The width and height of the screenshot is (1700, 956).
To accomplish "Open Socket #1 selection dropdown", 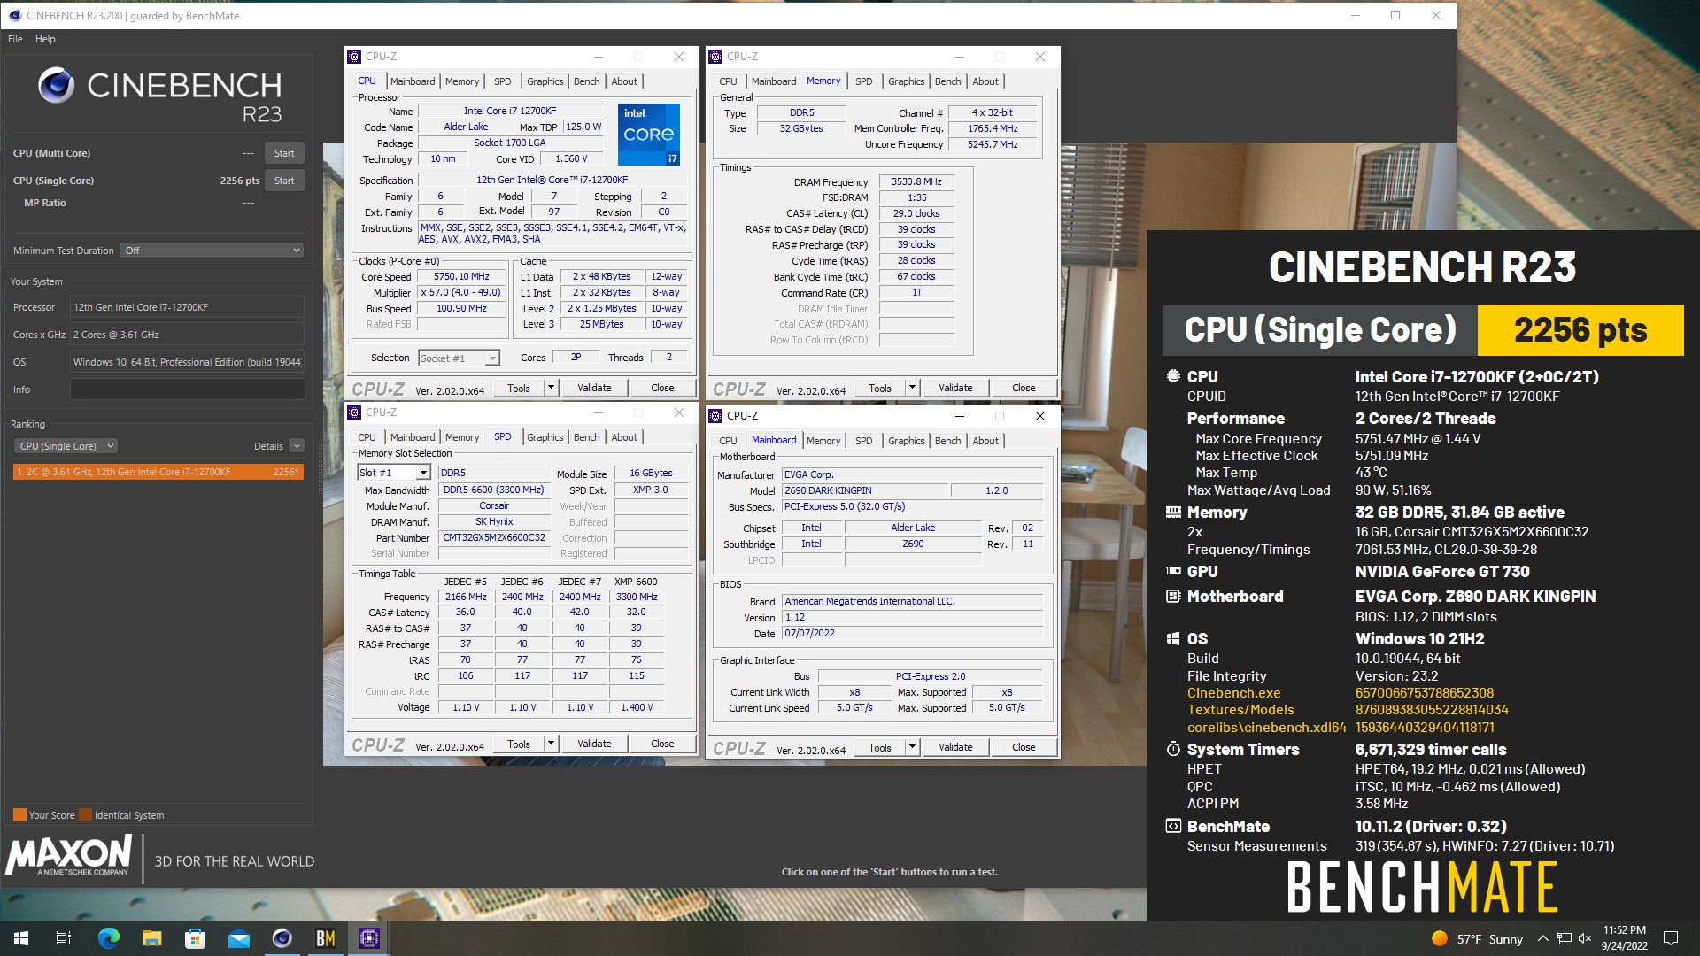I will click(459, 358).
